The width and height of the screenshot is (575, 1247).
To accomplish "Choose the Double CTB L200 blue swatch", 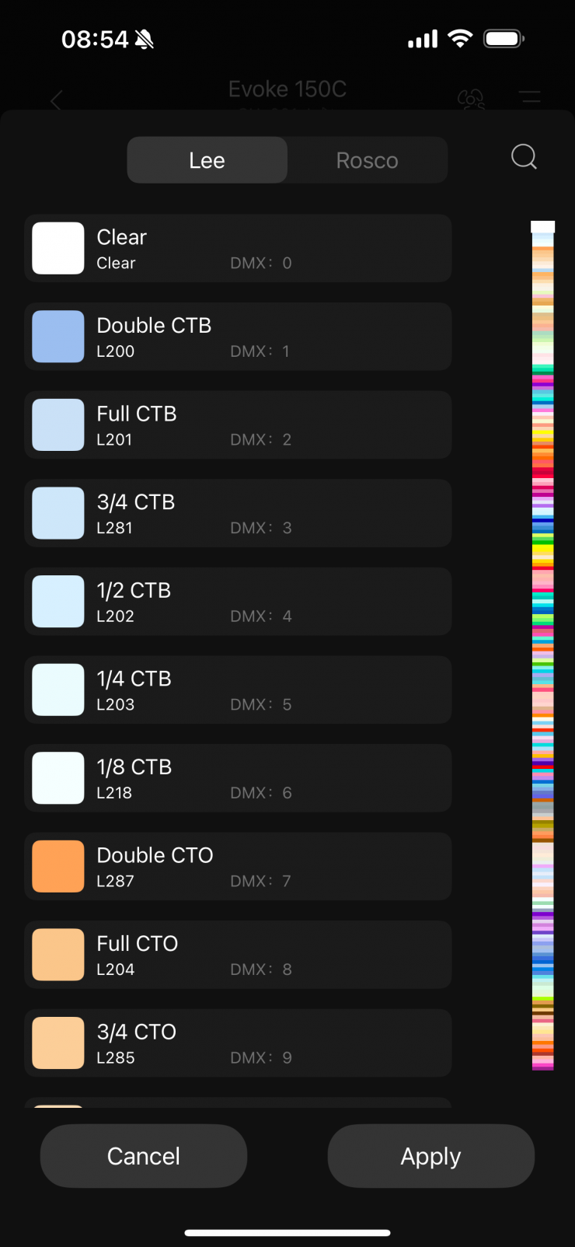I will pos(58,337).
